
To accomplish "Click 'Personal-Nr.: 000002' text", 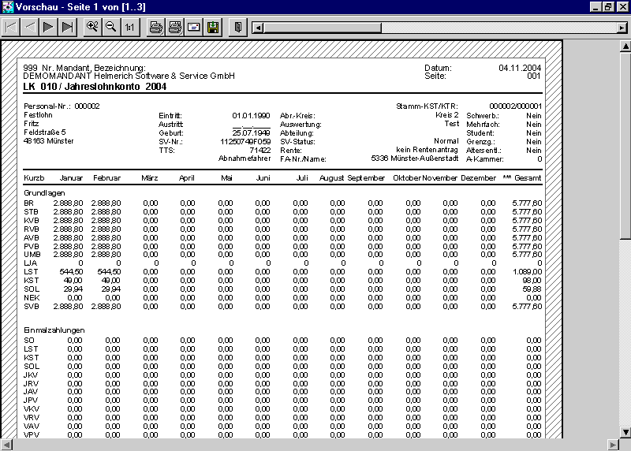I will point(62,106).
